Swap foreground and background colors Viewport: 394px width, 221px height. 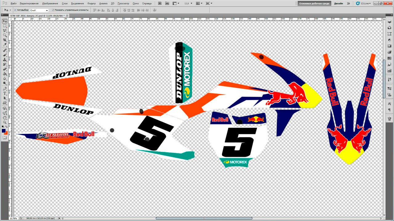[7, 127]
